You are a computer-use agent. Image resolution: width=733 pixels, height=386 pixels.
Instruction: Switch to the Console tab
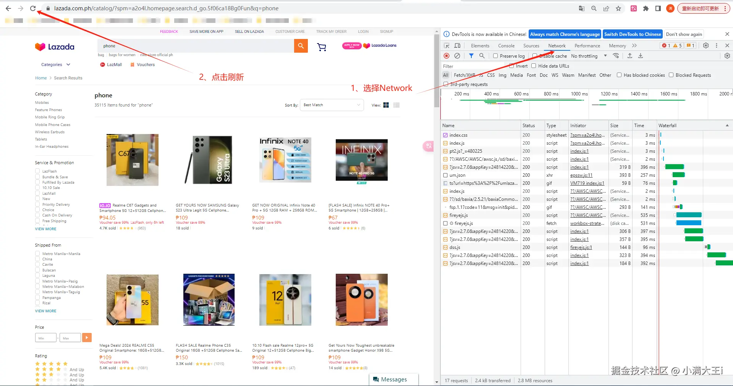tap(506, 46)
